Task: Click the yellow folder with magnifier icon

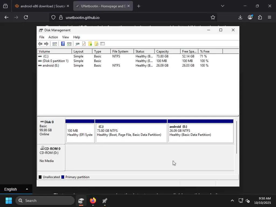Action: click(96, 44)
